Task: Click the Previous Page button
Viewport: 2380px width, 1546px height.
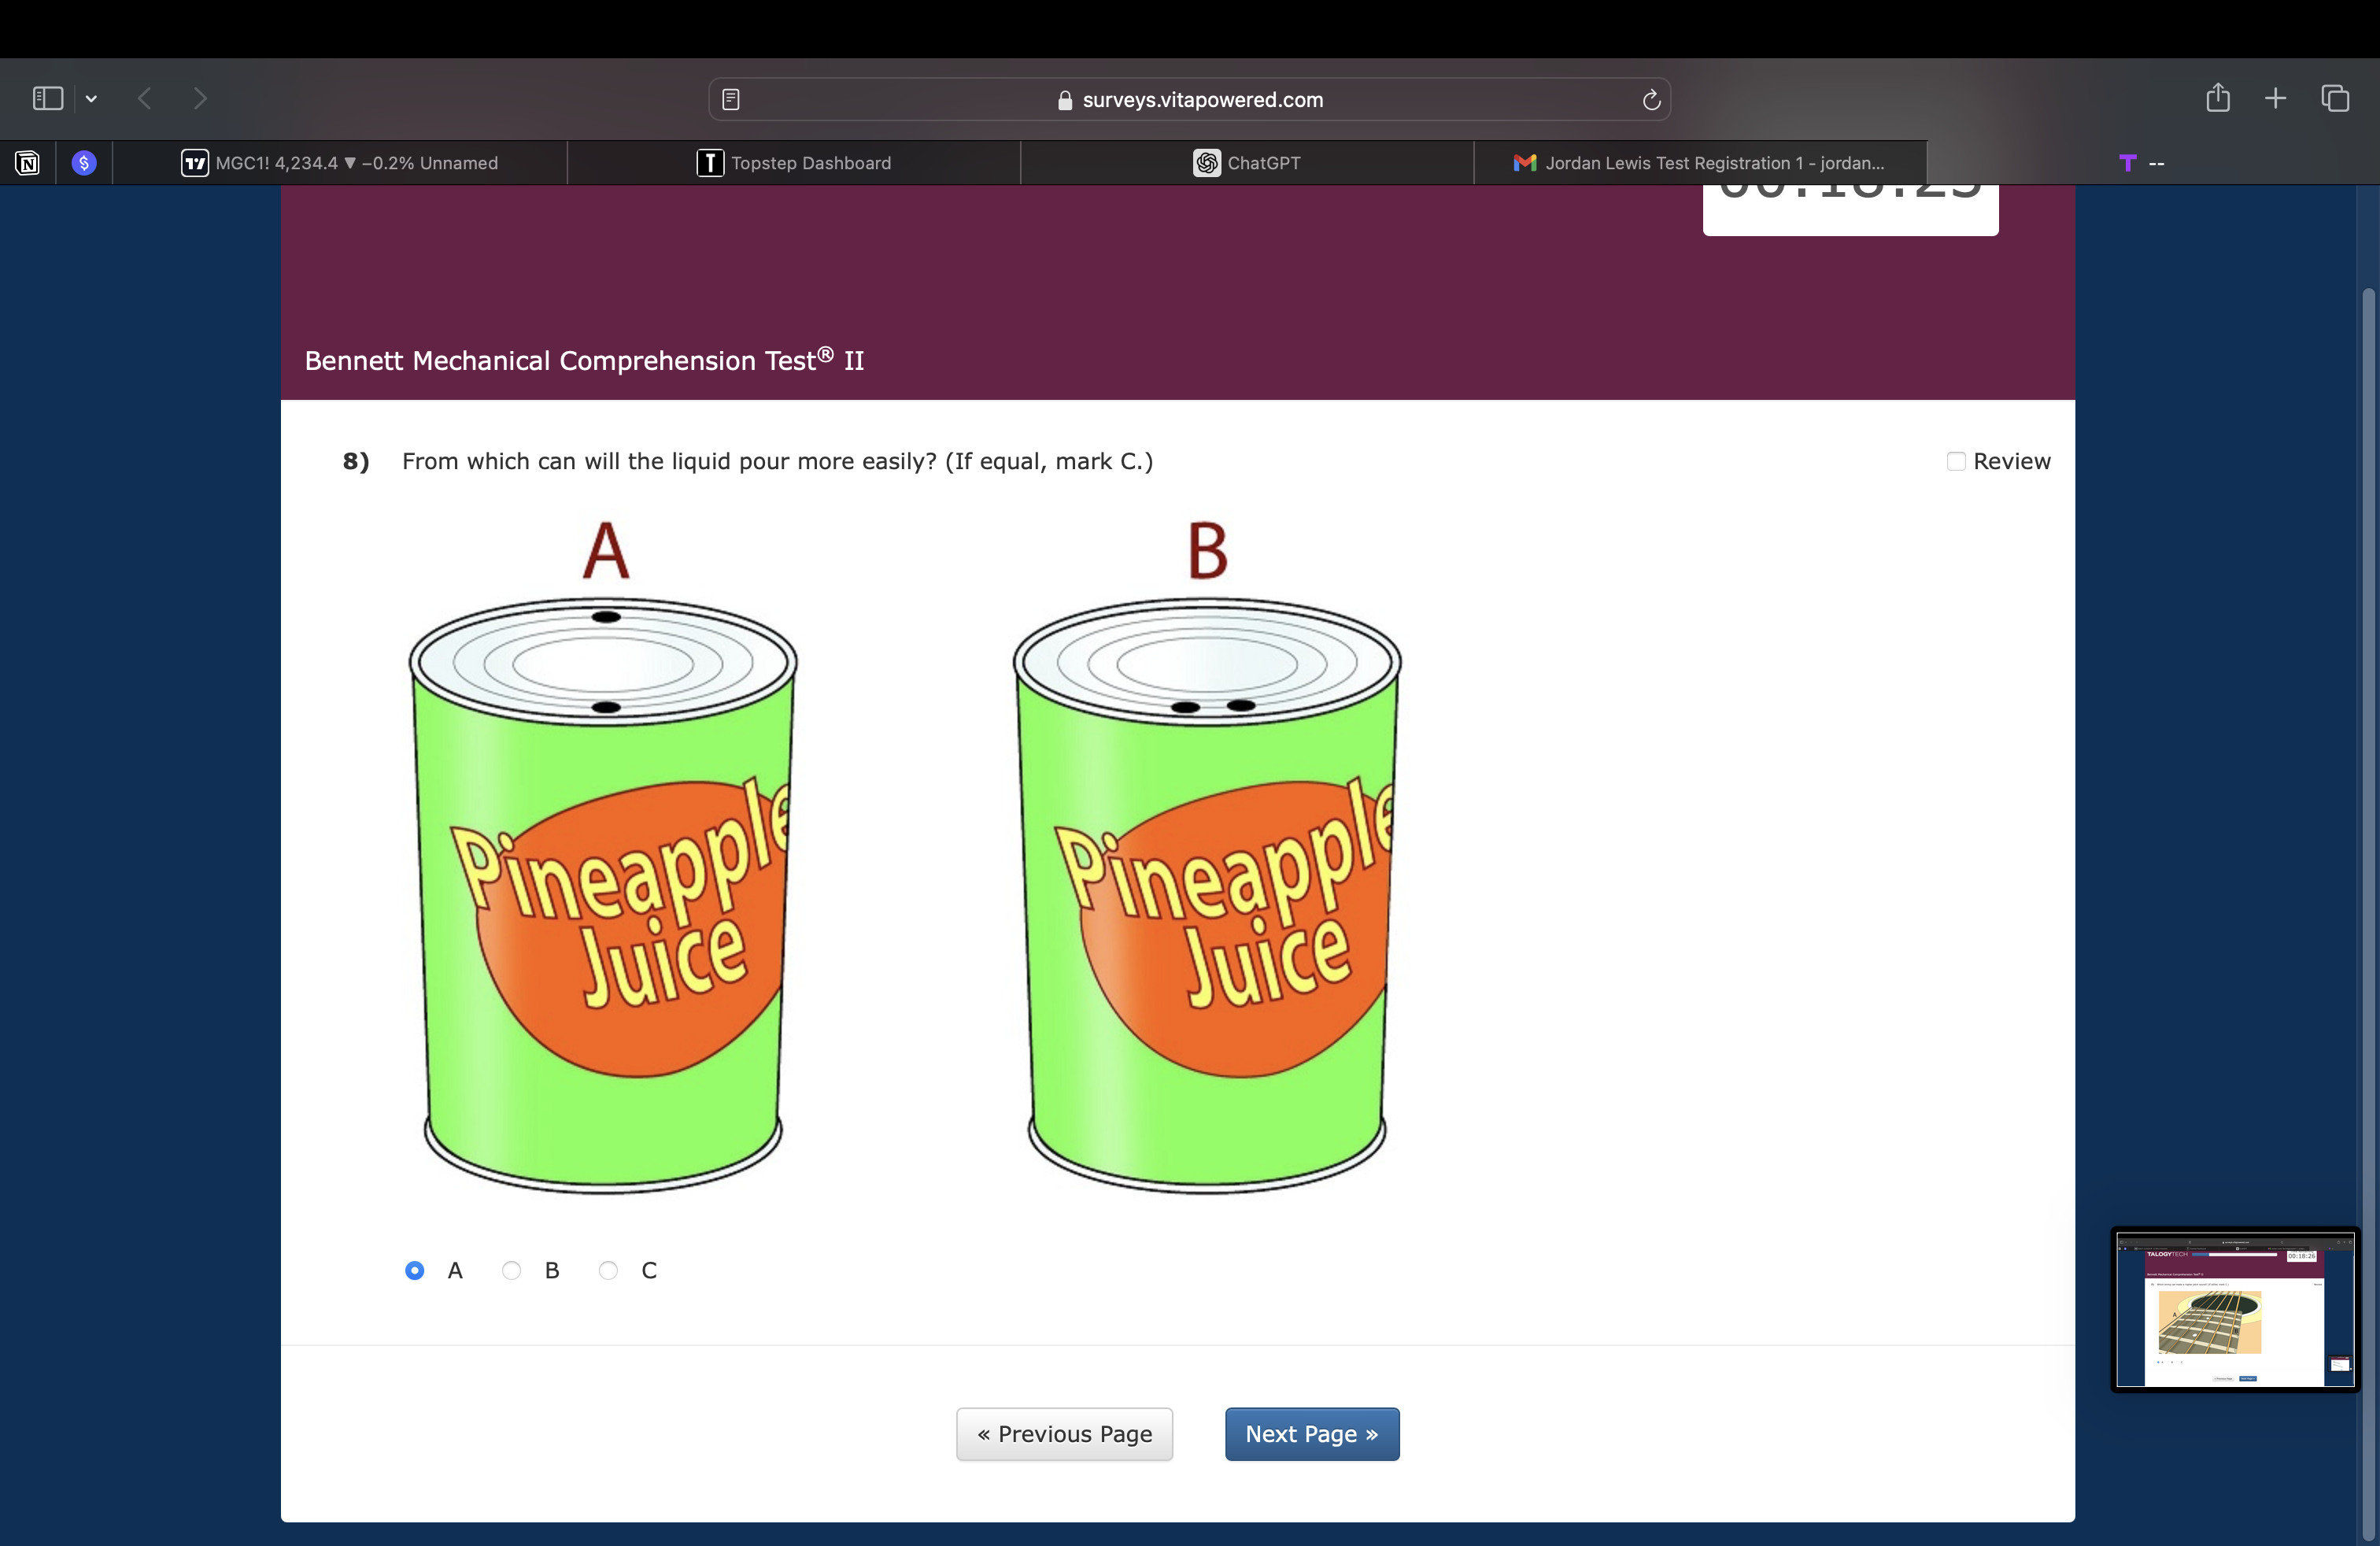Action: (x=1064, y=1434)
